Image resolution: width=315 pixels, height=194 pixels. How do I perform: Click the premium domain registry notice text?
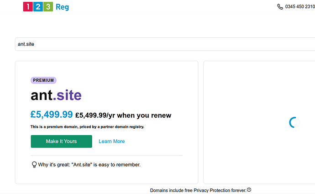click(x=87, y=127)
